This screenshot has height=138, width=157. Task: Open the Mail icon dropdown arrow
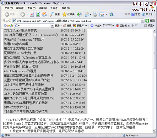(90, 14)
